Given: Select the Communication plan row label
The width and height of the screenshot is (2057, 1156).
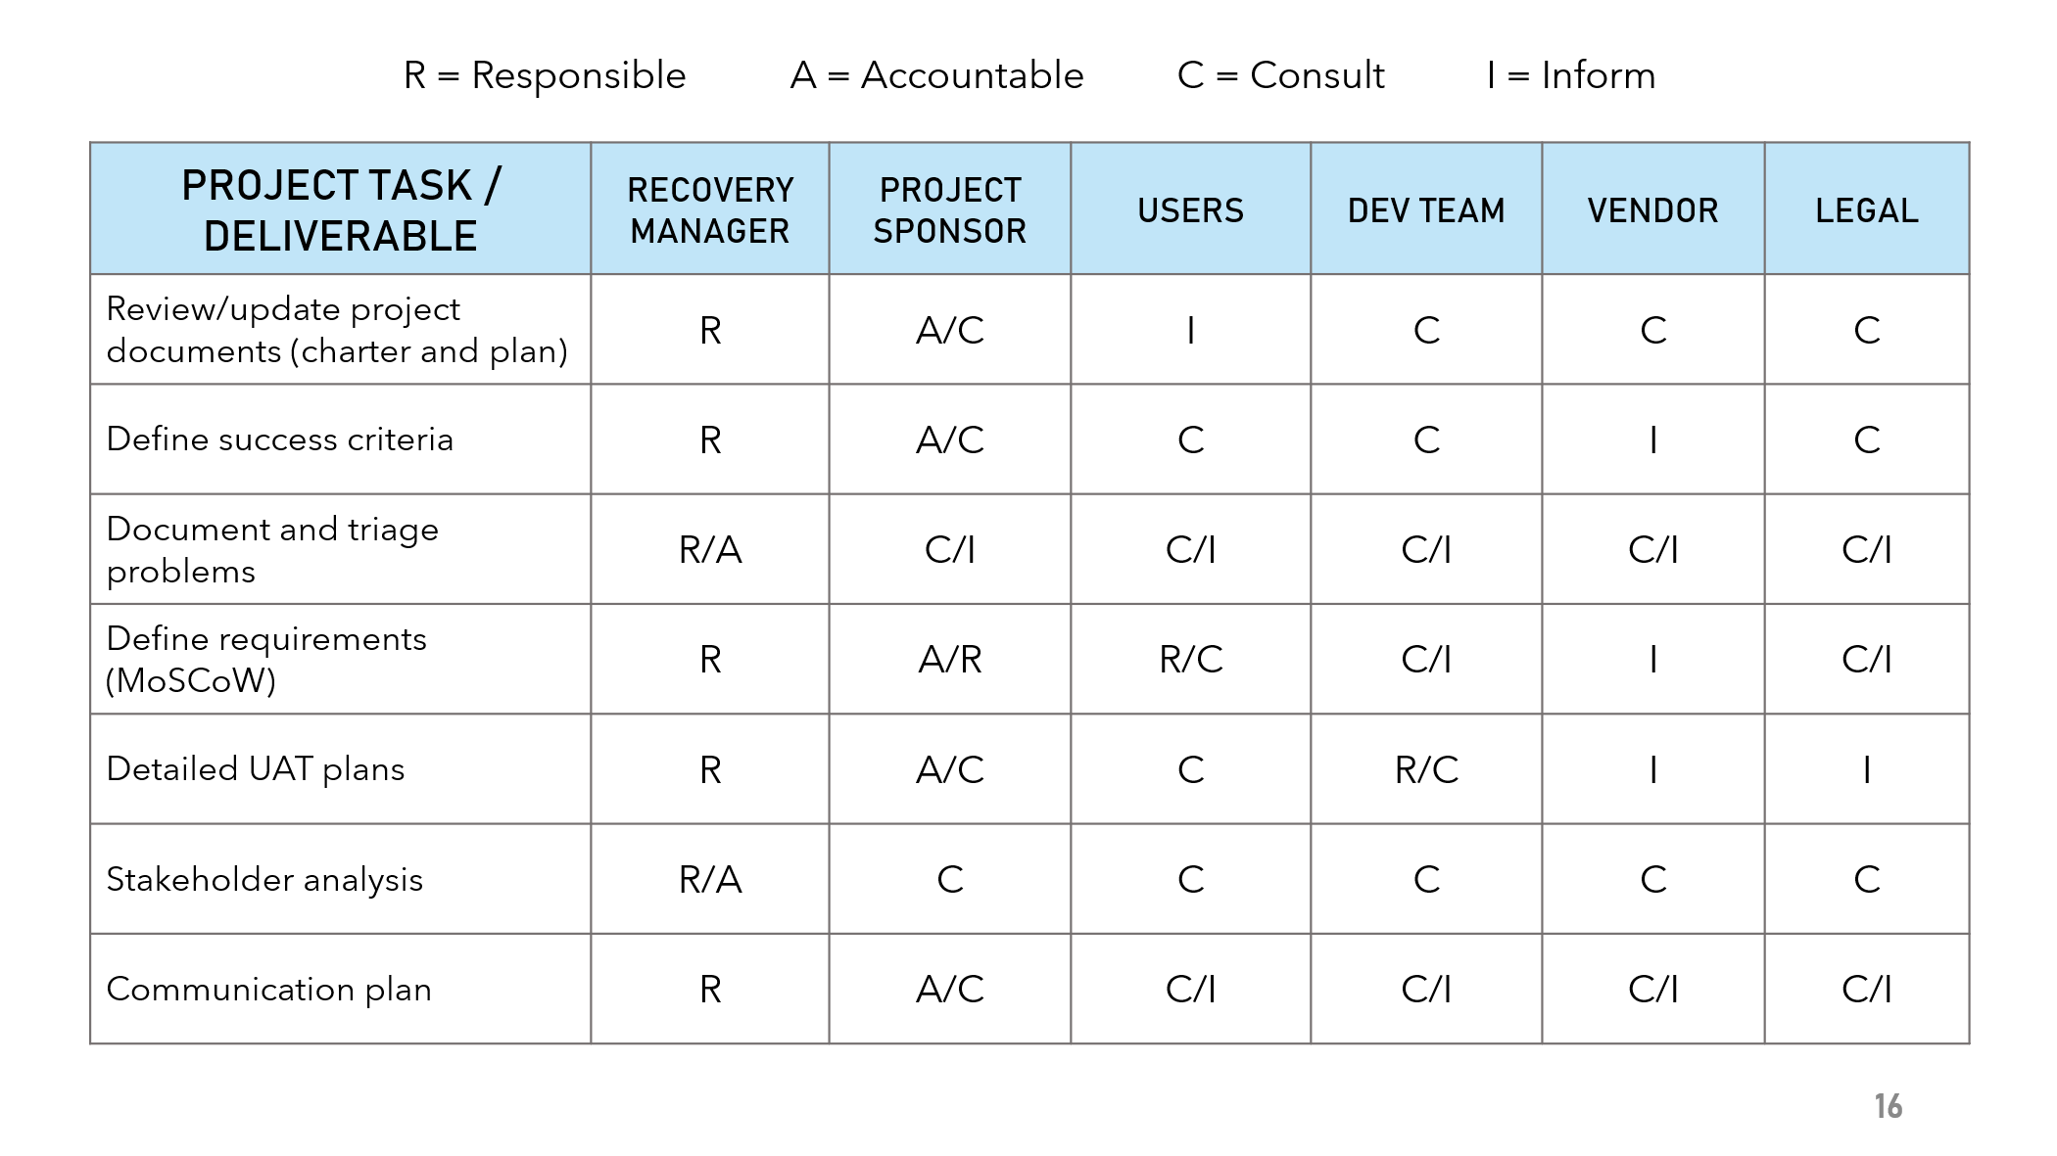Looking at the screenshot, I should point(340,989).
